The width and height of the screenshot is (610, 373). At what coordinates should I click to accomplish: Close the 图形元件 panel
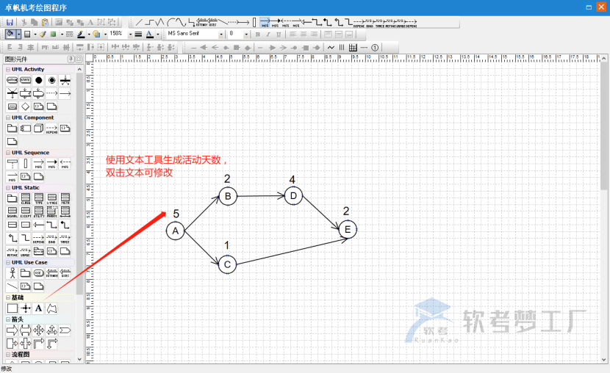78,59
